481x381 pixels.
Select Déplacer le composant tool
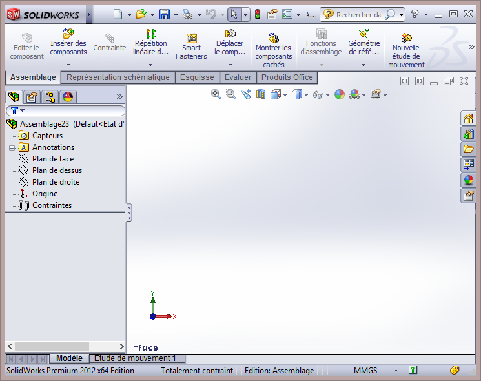pyautogui.click(x=230, y=34)
